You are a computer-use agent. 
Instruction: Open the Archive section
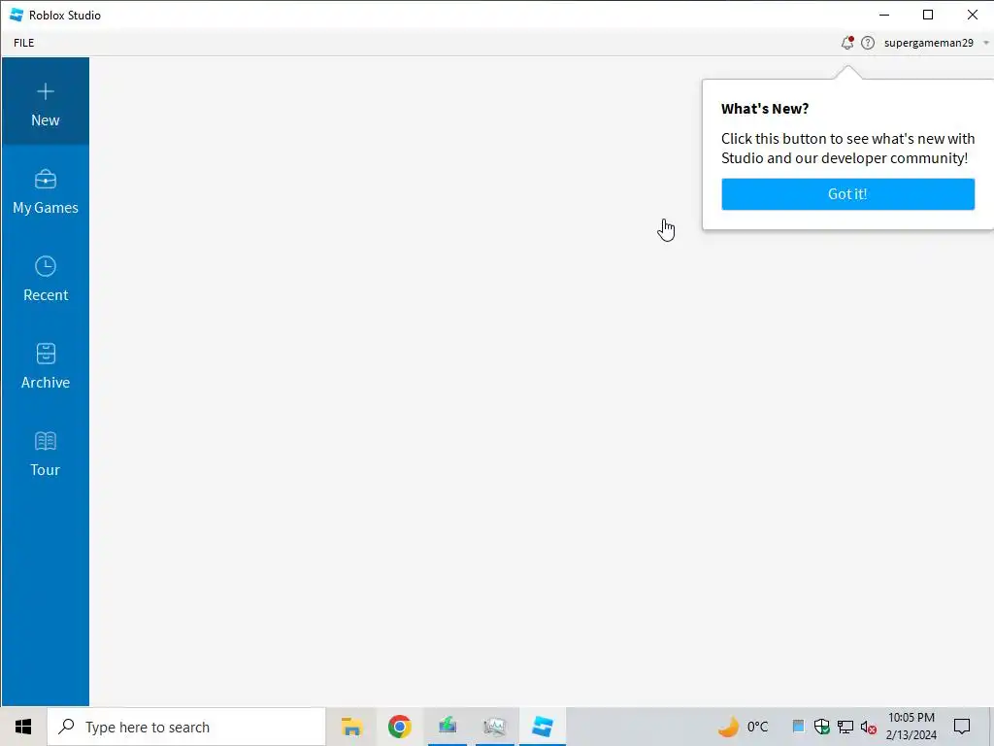(x=45, y=366)
